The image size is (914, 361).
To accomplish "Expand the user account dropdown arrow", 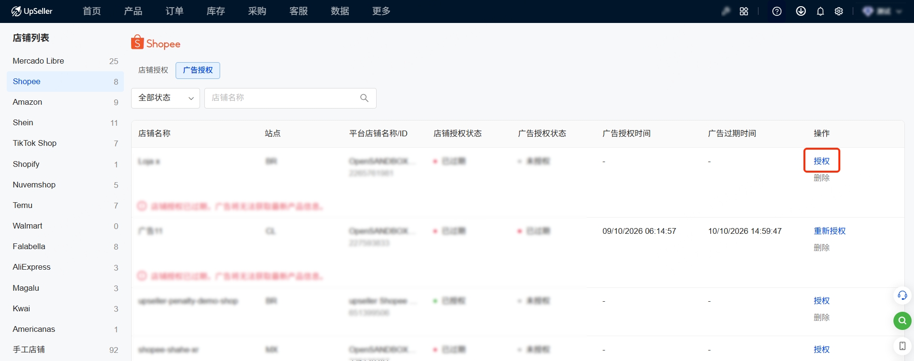I will [899, 11].
